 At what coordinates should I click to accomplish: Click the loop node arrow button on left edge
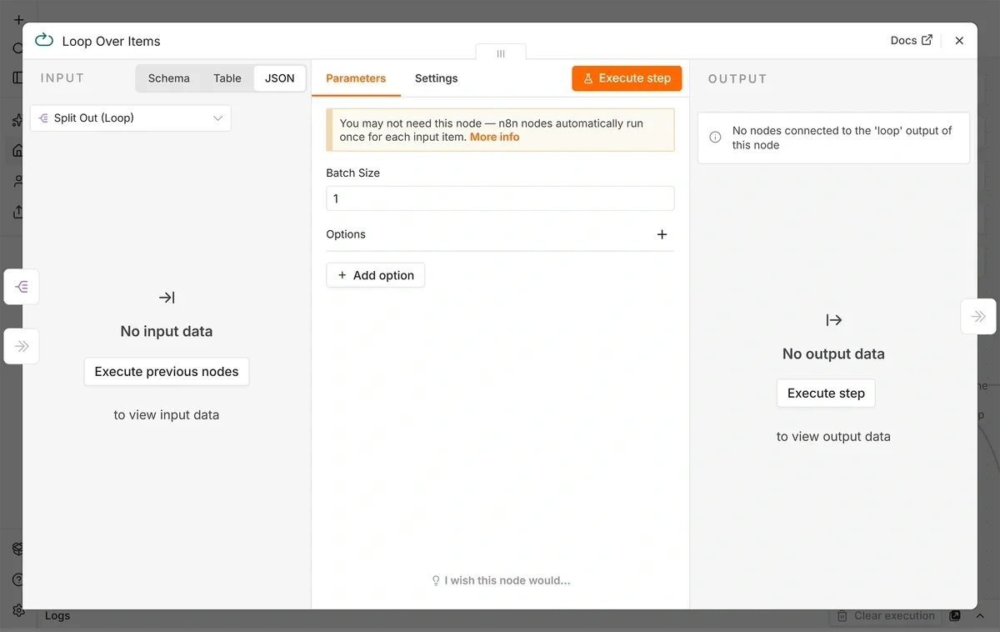[22, 346]
